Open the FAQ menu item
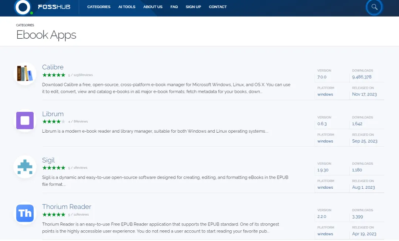Viewport: 399px width, 241px height. point(174,7)
